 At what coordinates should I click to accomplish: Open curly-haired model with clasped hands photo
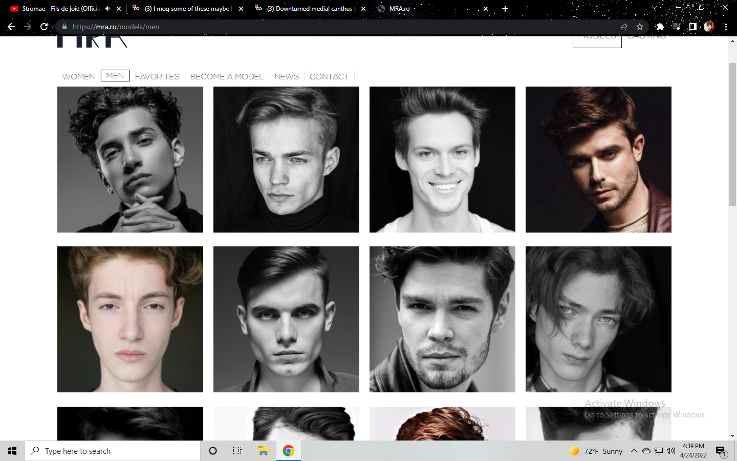(x=130, y=159)
